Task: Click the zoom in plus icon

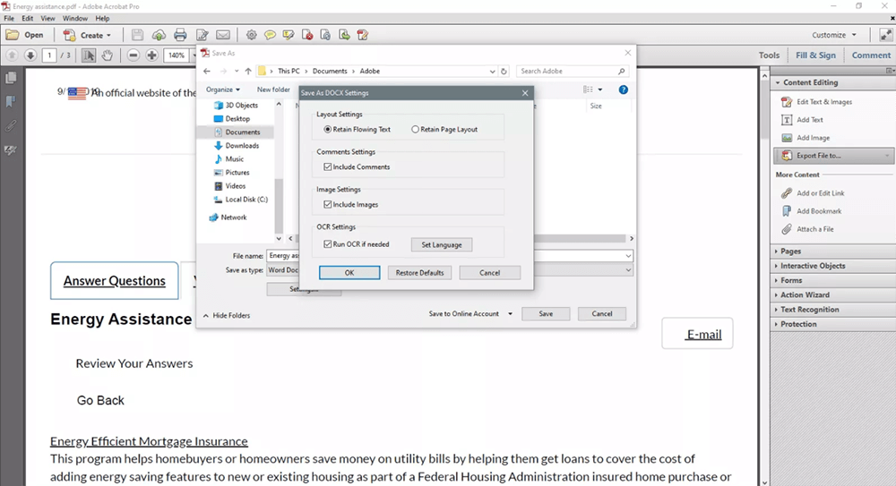Action: click(x=152, y=55)
